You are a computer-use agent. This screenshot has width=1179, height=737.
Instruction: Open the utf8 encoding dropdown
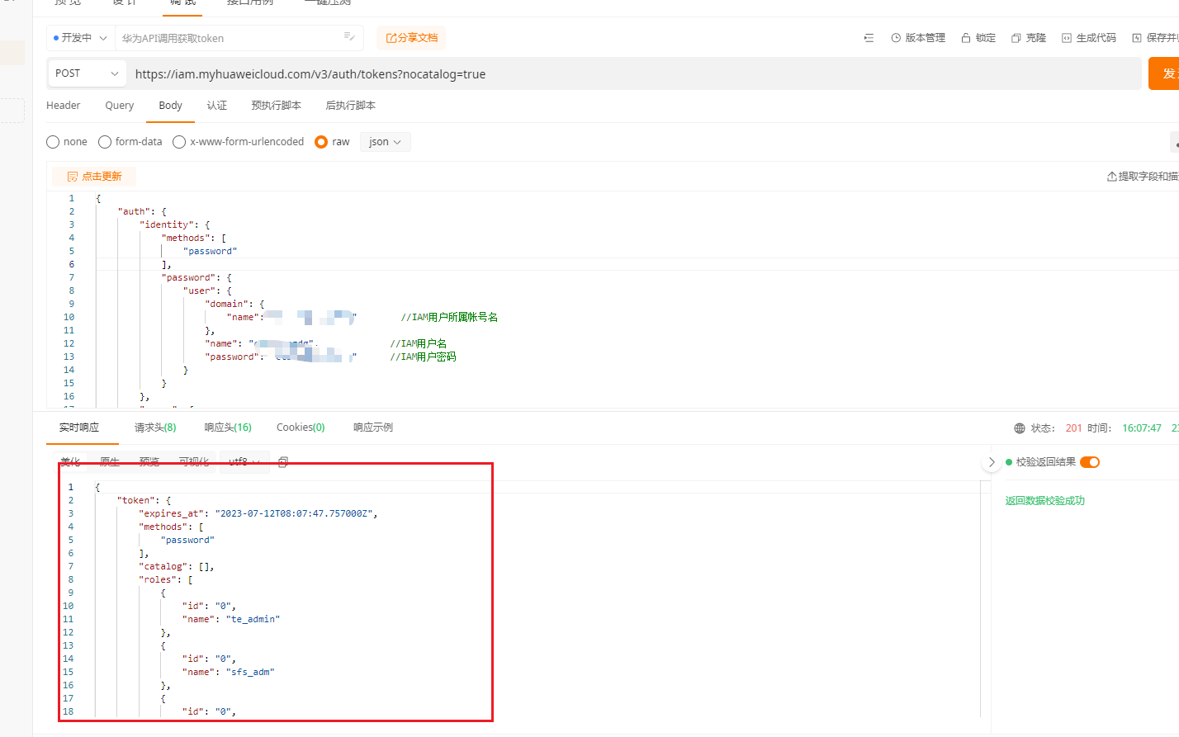coord(244,462)
